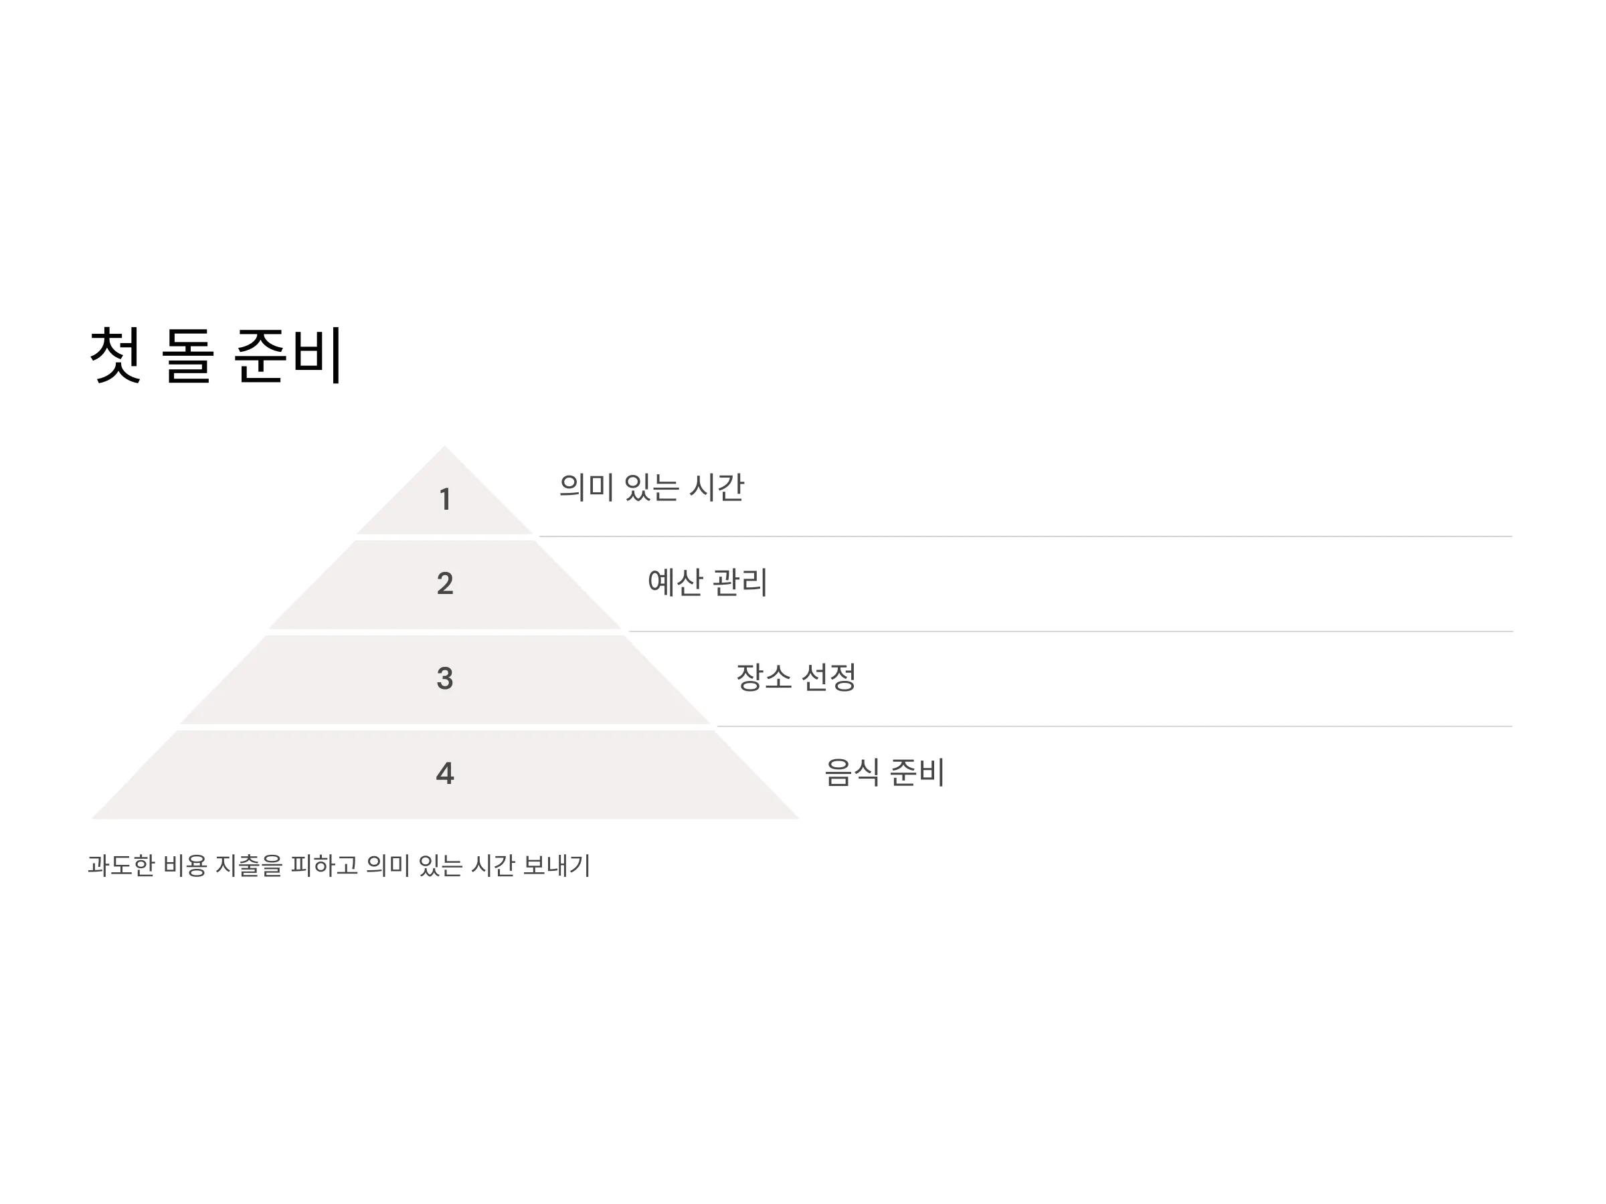Viewport: 1606px width, 1204px height.
Task: Select the second pyramid tier shape
Action: point(445,585)
